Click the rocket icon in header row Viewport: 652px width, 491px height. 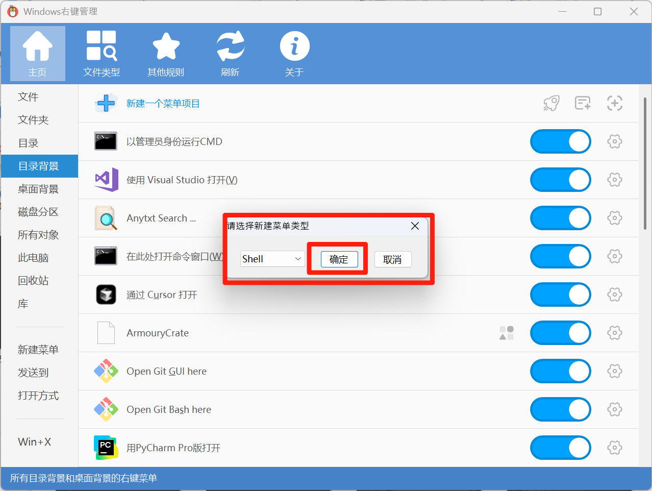tap(551, 103)
